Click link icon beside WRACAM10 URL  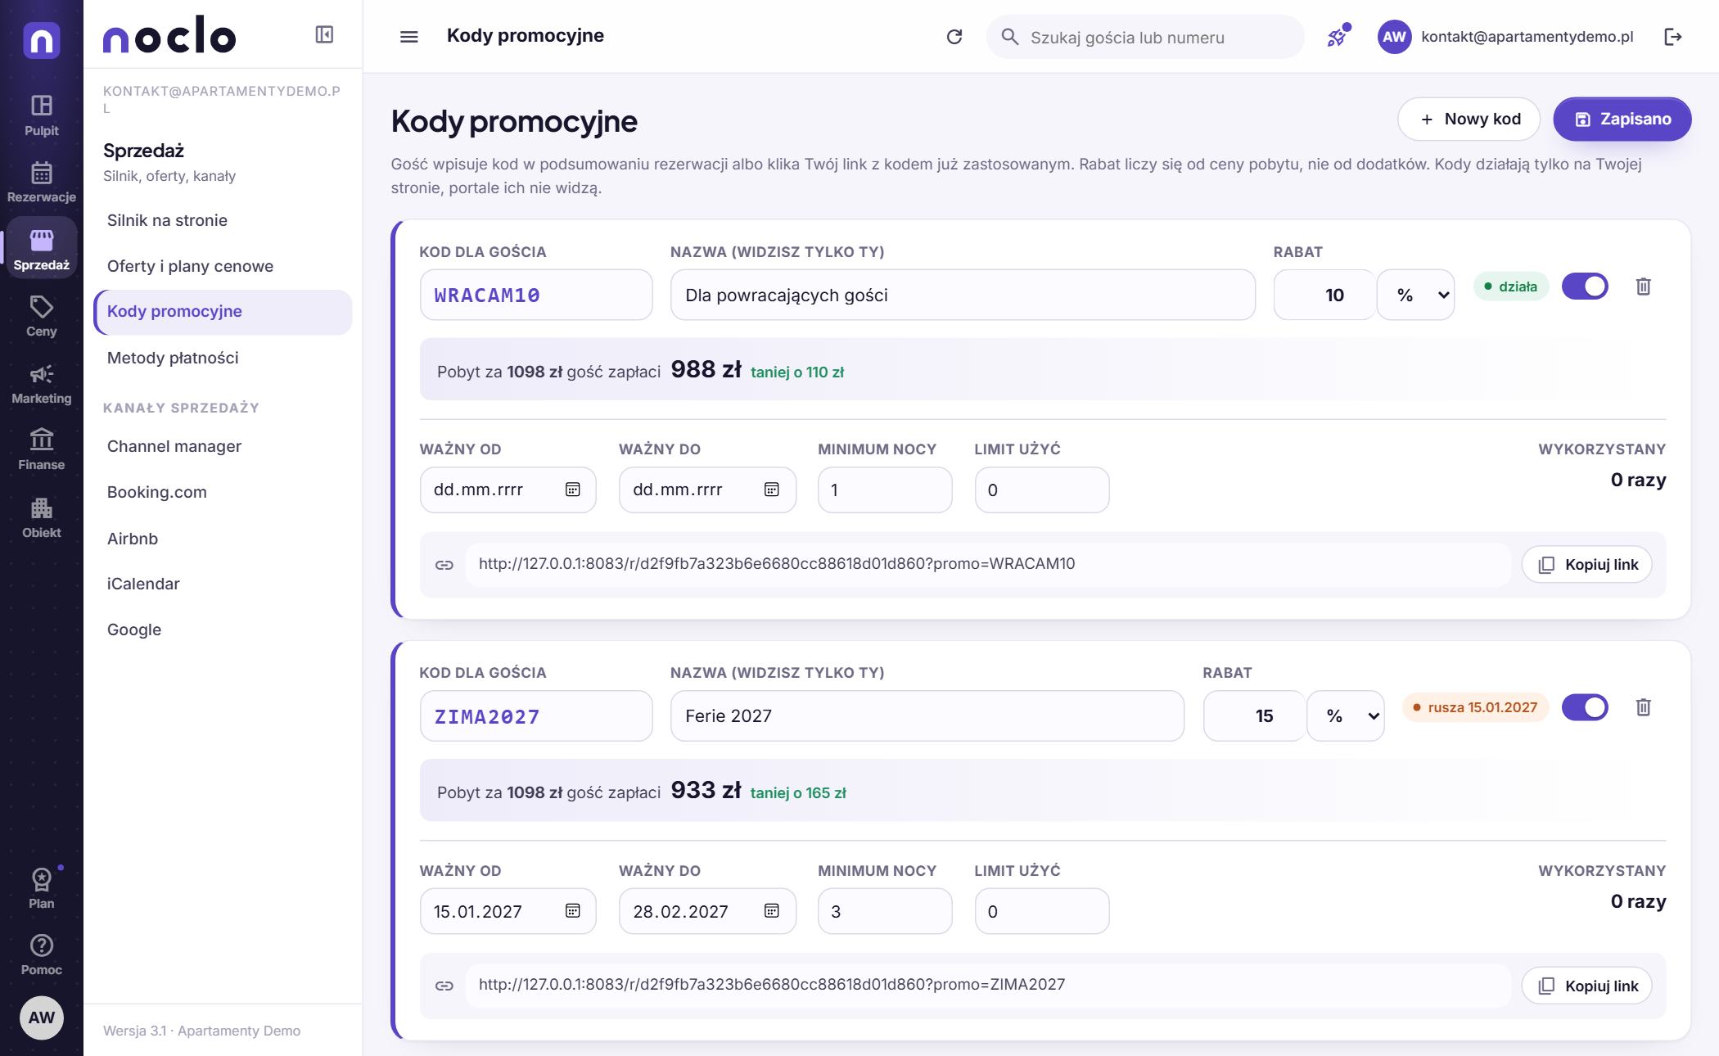click(x=444, y=565)
